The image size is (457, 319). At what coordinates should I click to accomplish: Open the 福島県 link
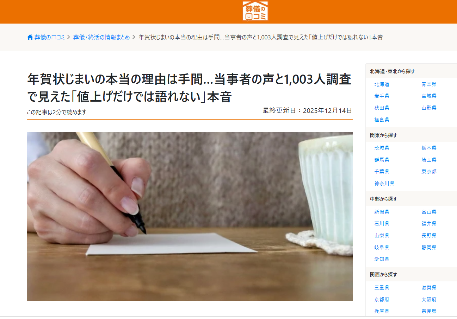382,120
